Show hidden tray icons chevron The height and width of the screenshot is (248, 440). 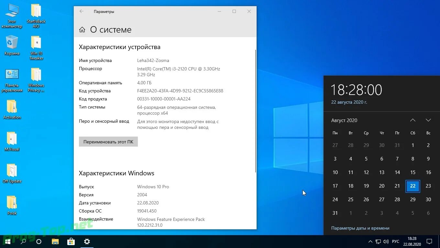(370, 242)
